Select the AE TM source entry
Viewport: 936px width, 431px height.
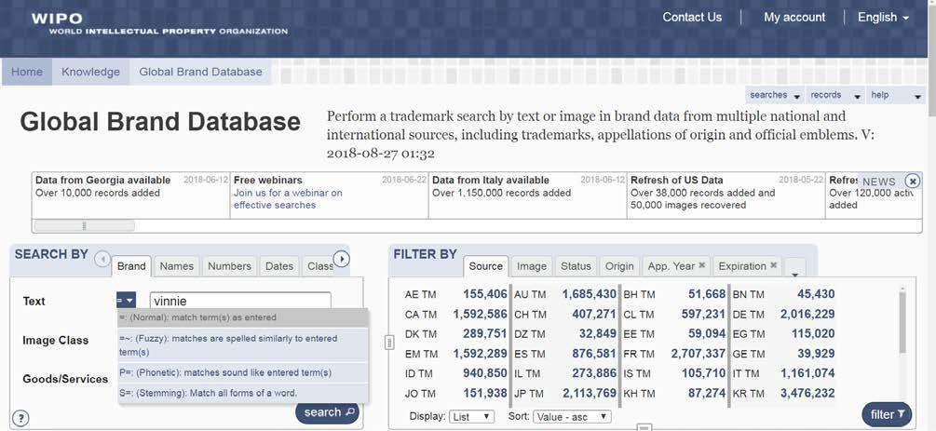point(456,294)
